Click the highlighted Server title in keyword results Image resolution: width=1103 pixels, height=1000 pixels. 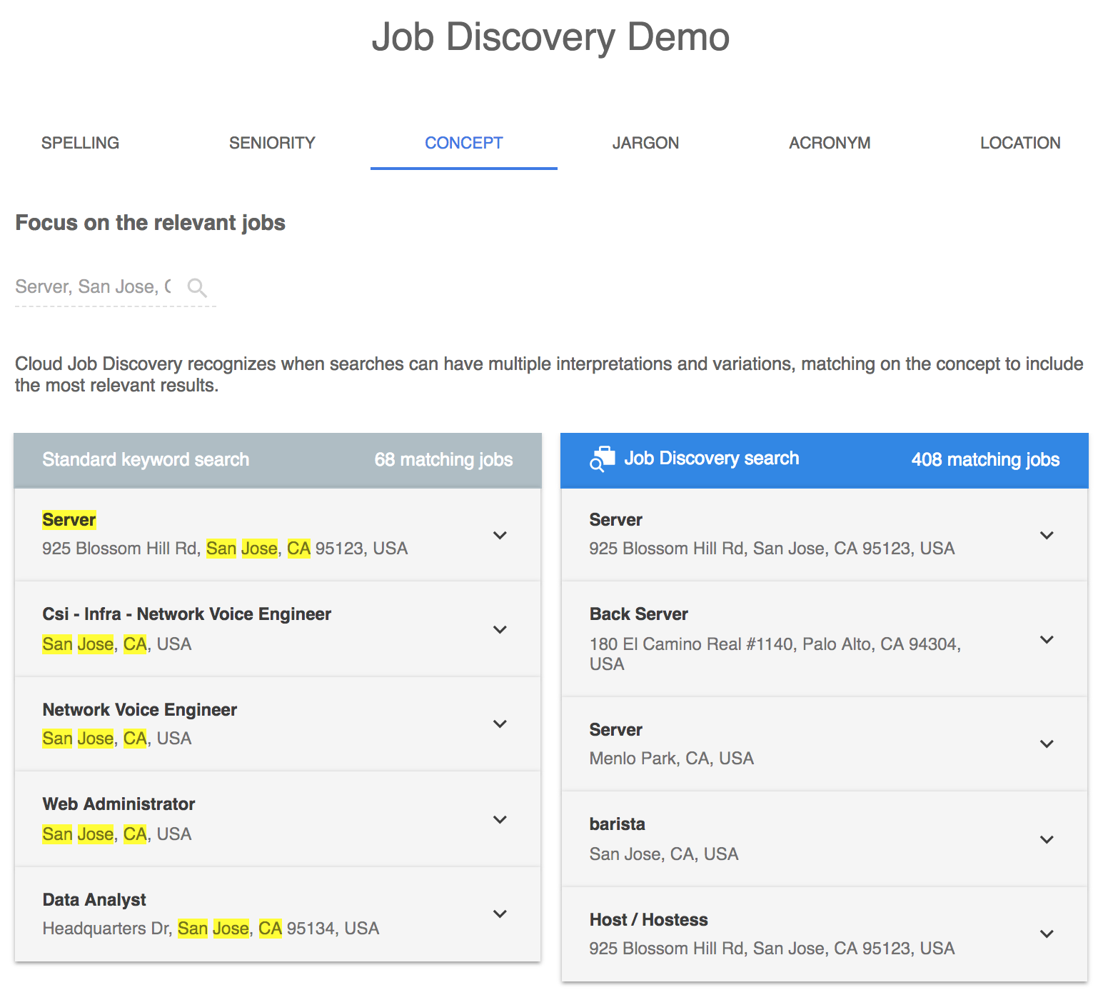tap(69, 520)
